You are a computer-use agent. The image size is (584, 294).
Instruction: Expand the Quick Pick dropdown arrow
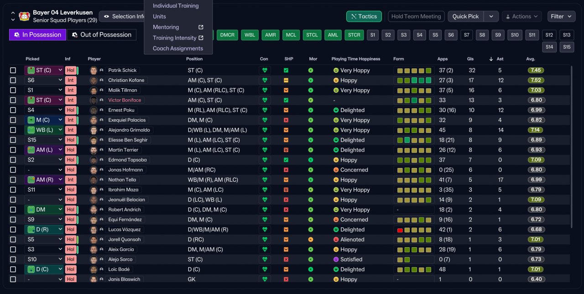tap(491, 16)
